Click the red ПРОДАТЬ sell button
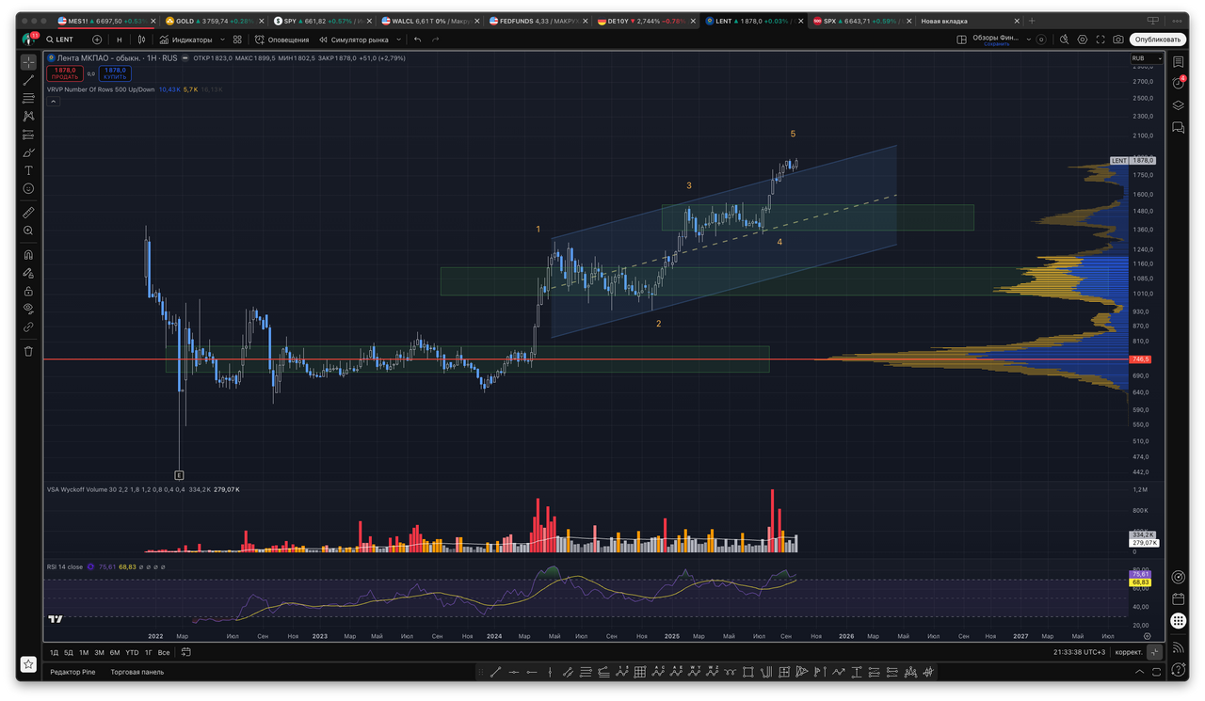 coord(65,72)
